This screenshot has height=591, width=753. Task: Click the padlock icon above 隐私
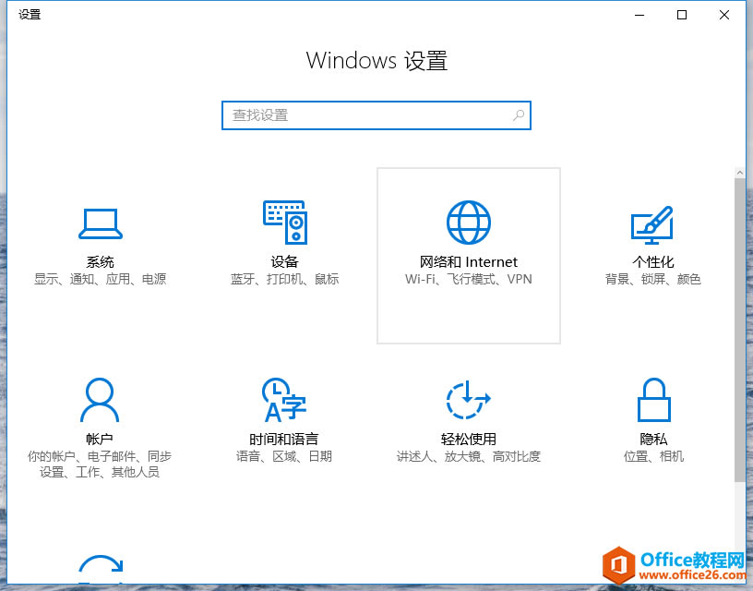653,398
